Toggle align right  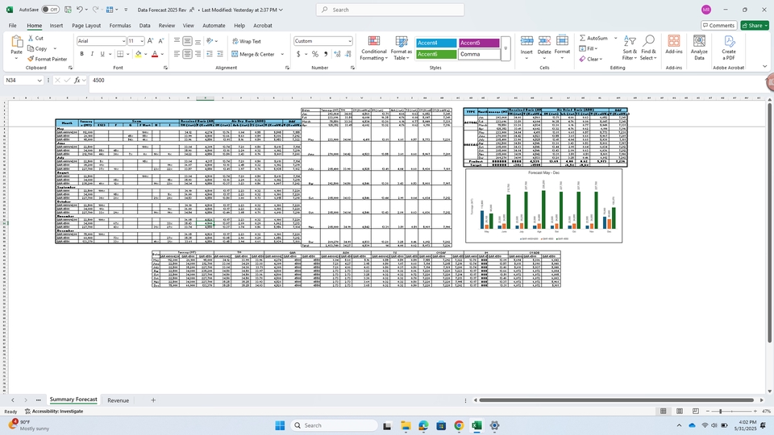tap(198, 54)
